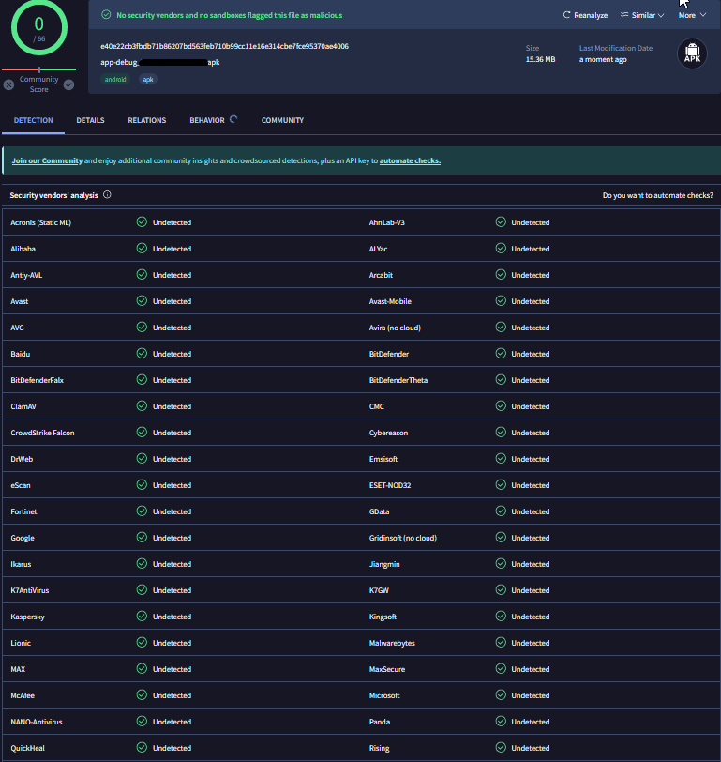
Task: Open the 'automate checks' link in banner
Action: pos(410,160)
